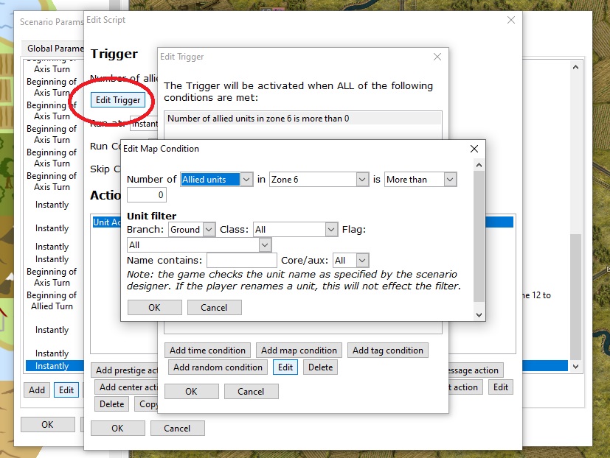Delete the selected trigger condition
The image size is (610, 458).
(x=320, y=367)
